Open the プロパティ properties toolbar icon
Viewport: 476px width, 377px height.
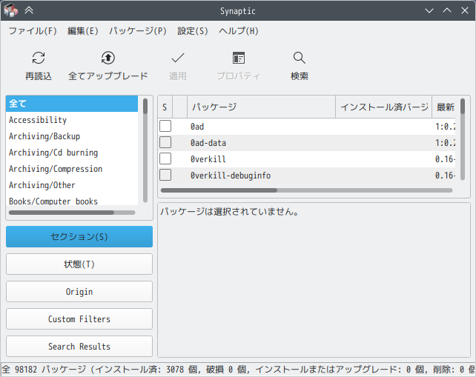[239, 58]
